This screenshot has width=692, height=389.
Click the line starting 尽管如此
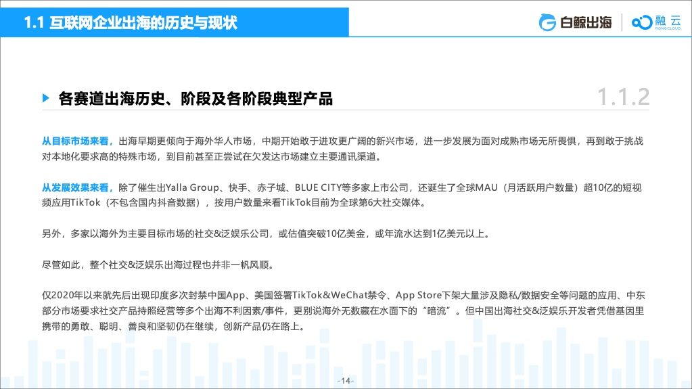158,265
